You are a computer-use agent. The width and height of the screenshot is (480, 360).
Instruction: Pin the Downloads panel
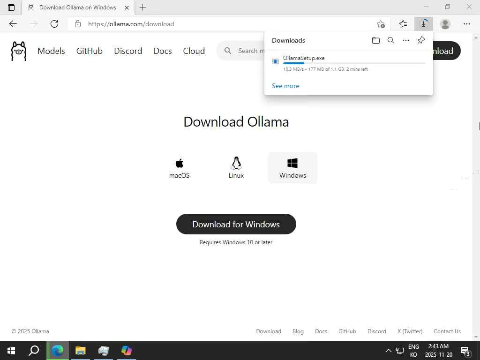[421, 40]
